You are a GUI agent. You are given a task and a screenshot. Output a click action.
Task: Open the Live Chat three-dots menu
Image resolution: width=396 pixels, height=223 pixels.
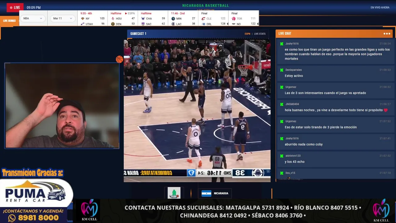tap(387, 33)
